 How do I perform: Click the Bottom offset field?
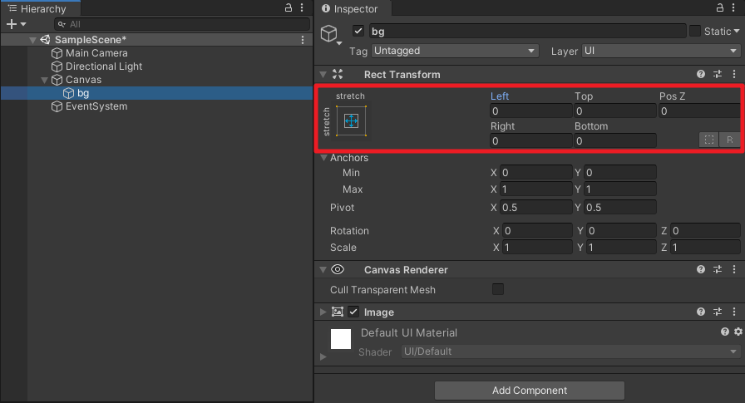[x=615, y=141]
